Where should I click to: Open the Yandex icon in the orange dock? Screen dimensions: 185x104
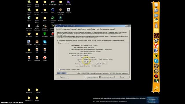click(156, 46)
